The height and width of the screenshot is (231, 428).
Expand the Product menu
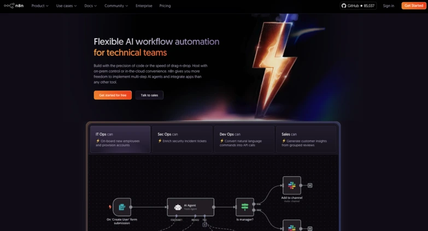[40, 5]
